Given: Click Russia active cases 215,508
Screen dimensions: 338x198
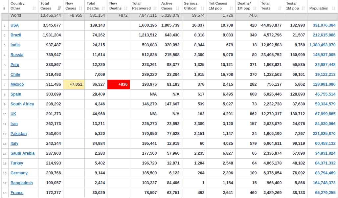Looking at the screenshot, I should click(172, 55).
